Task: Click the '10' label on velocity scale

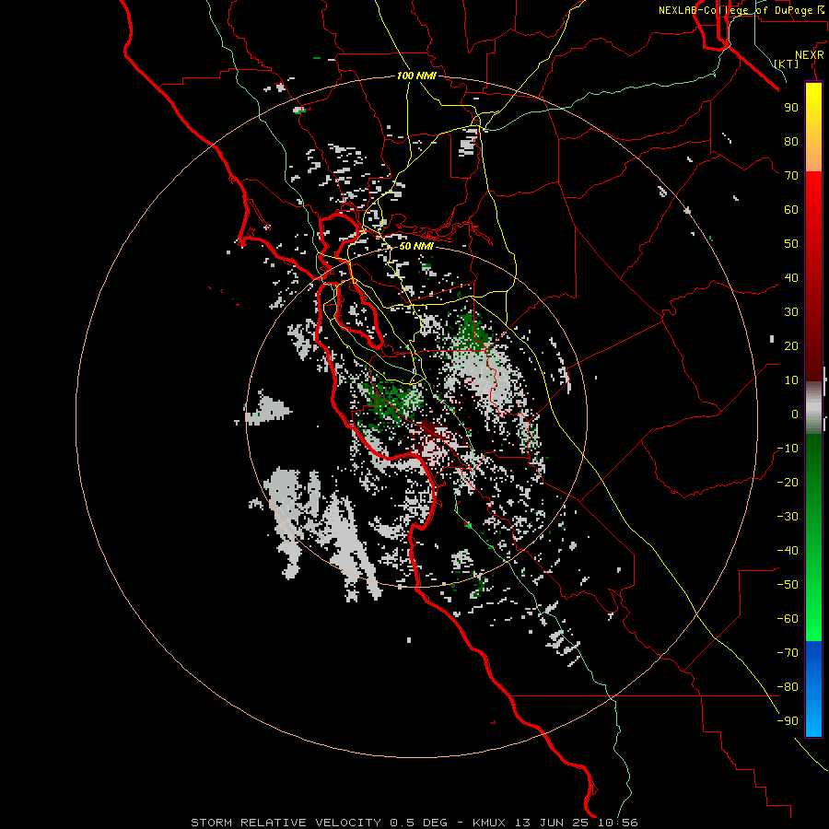Action: point(791,380)
